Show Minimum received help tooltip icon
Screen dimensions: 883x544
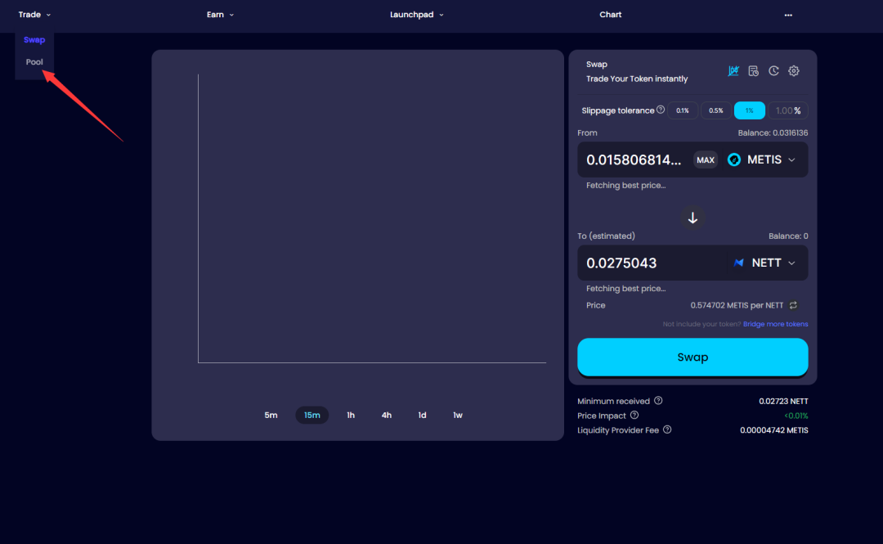[658, 401]
